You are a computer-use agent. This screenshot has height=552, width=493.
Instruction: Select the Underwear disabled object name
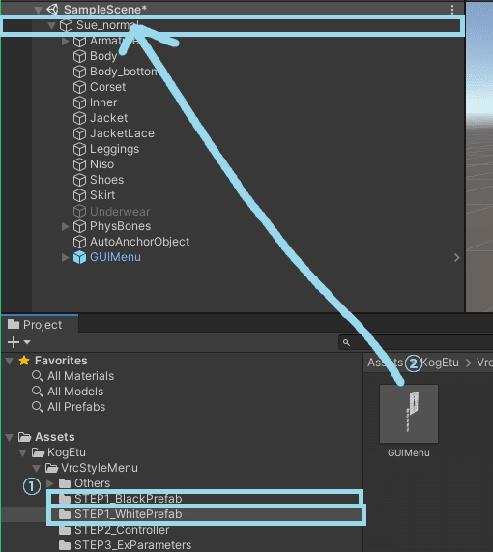click(x=120, y=212)
